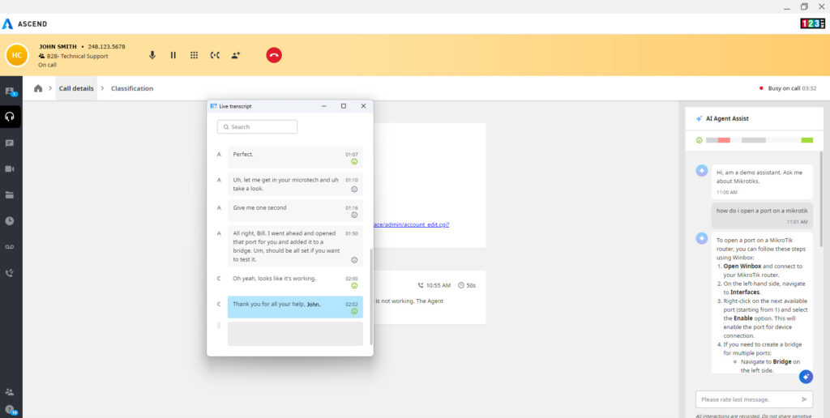Image resolution: width=830 pixels, height=418 pixels.
Task: Go to the home breadcrumb icon
Action: (x=38, y=88)
